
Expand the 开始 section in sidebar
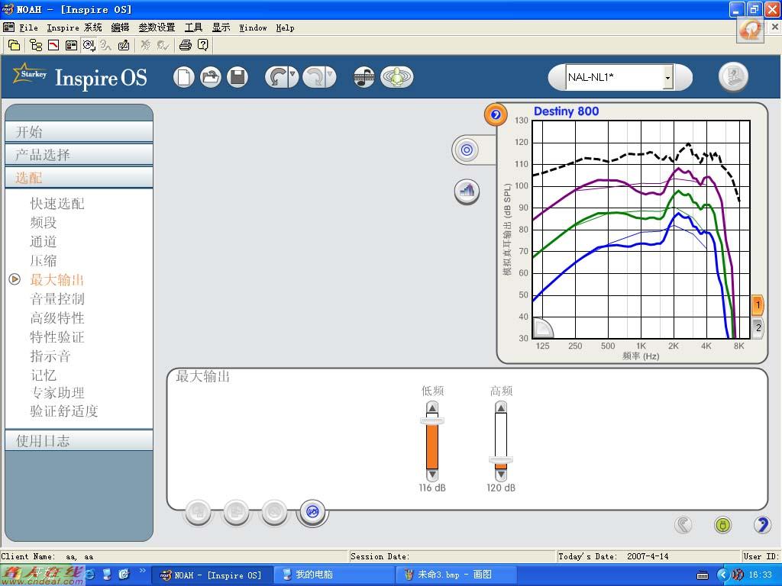pyautogui.click(x=79, y=132)
